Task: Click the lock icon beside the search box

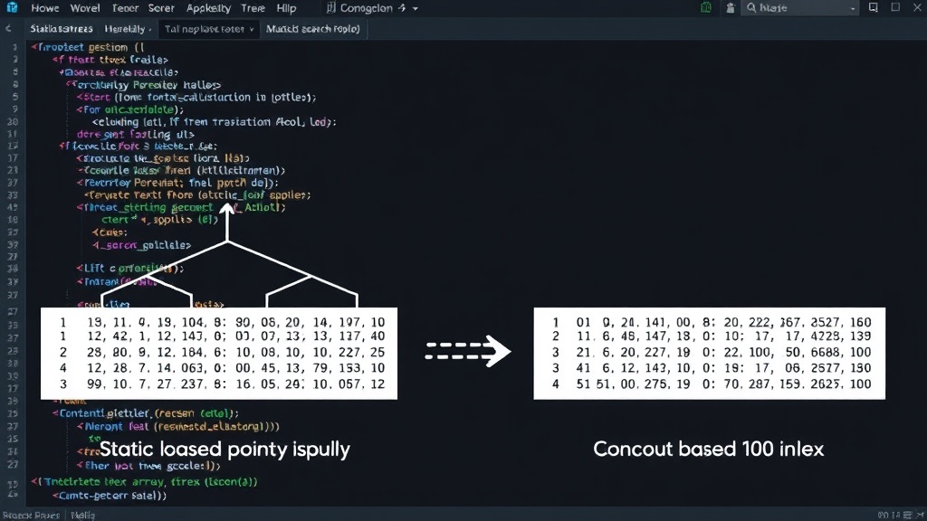Action: [x=731, y=7]
